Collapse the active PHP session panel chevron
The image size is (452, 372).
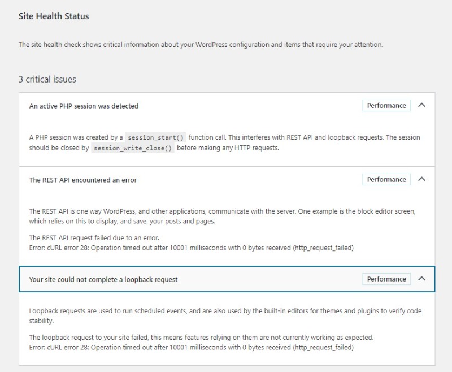click(421, 105)
